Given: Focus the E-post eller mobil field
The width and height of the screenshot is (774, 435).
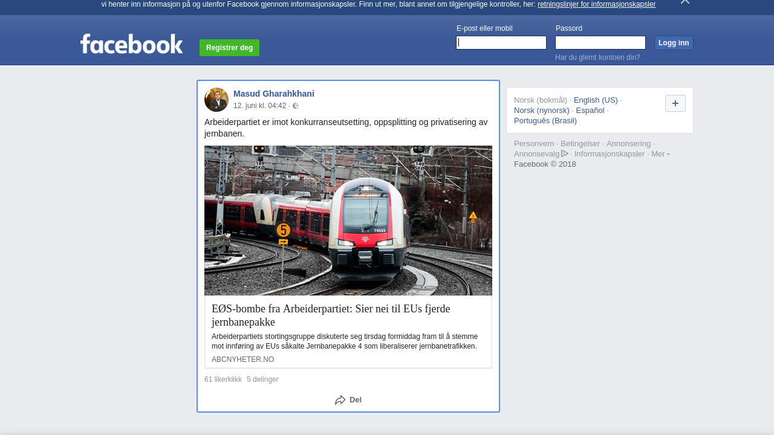Looking at the screenshot, I should coord(501,42).
